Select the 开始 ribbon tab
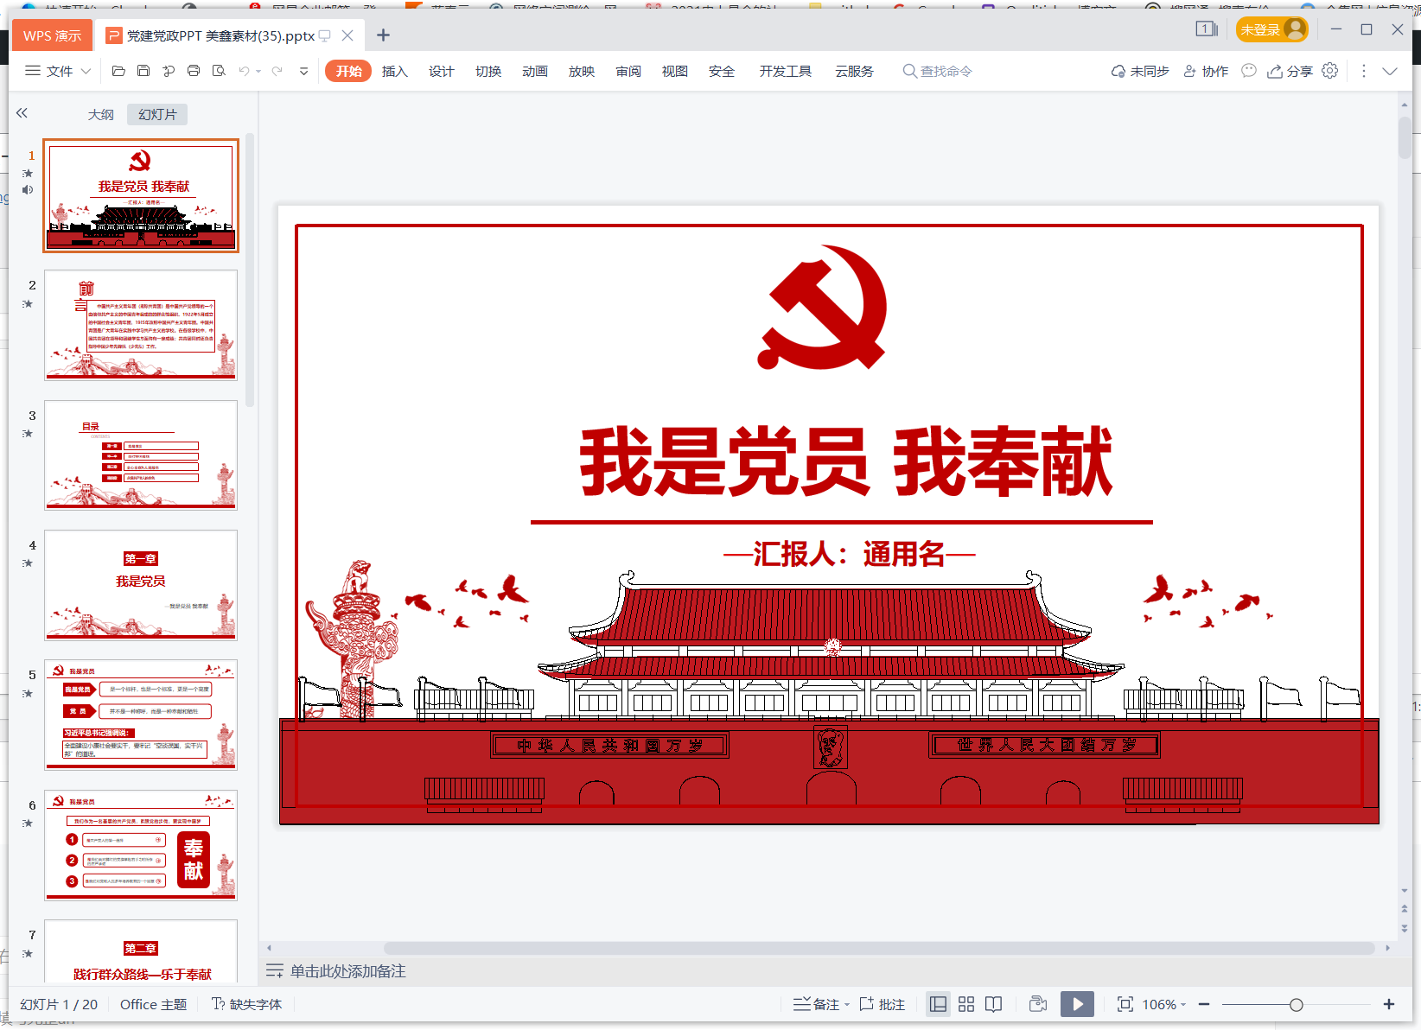This screenshot has height=1030, width=1421. (348, 71)
